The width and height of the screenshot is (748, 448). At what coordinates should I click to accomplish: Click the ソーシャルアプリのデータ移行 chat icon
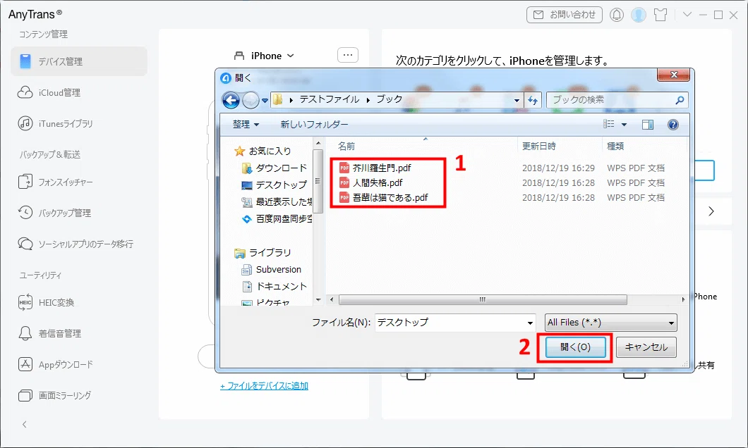click(x=25, y=243)
